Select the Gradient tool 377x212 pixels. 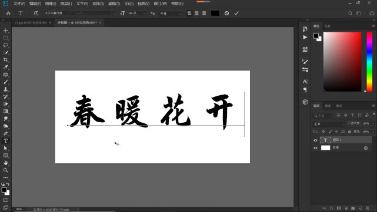pyautogui.click(x=5, y=111)
